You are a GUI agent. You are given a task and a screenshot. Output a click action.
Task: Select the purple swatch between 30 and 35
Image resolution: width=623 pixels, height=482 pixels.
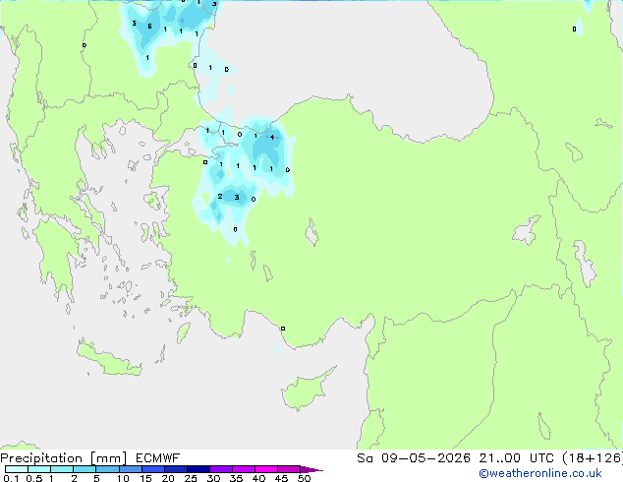pos(221,469)
